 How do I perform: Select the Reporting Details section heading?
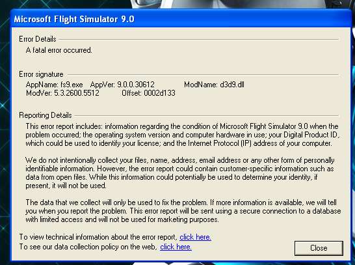[x=46, y=115]
